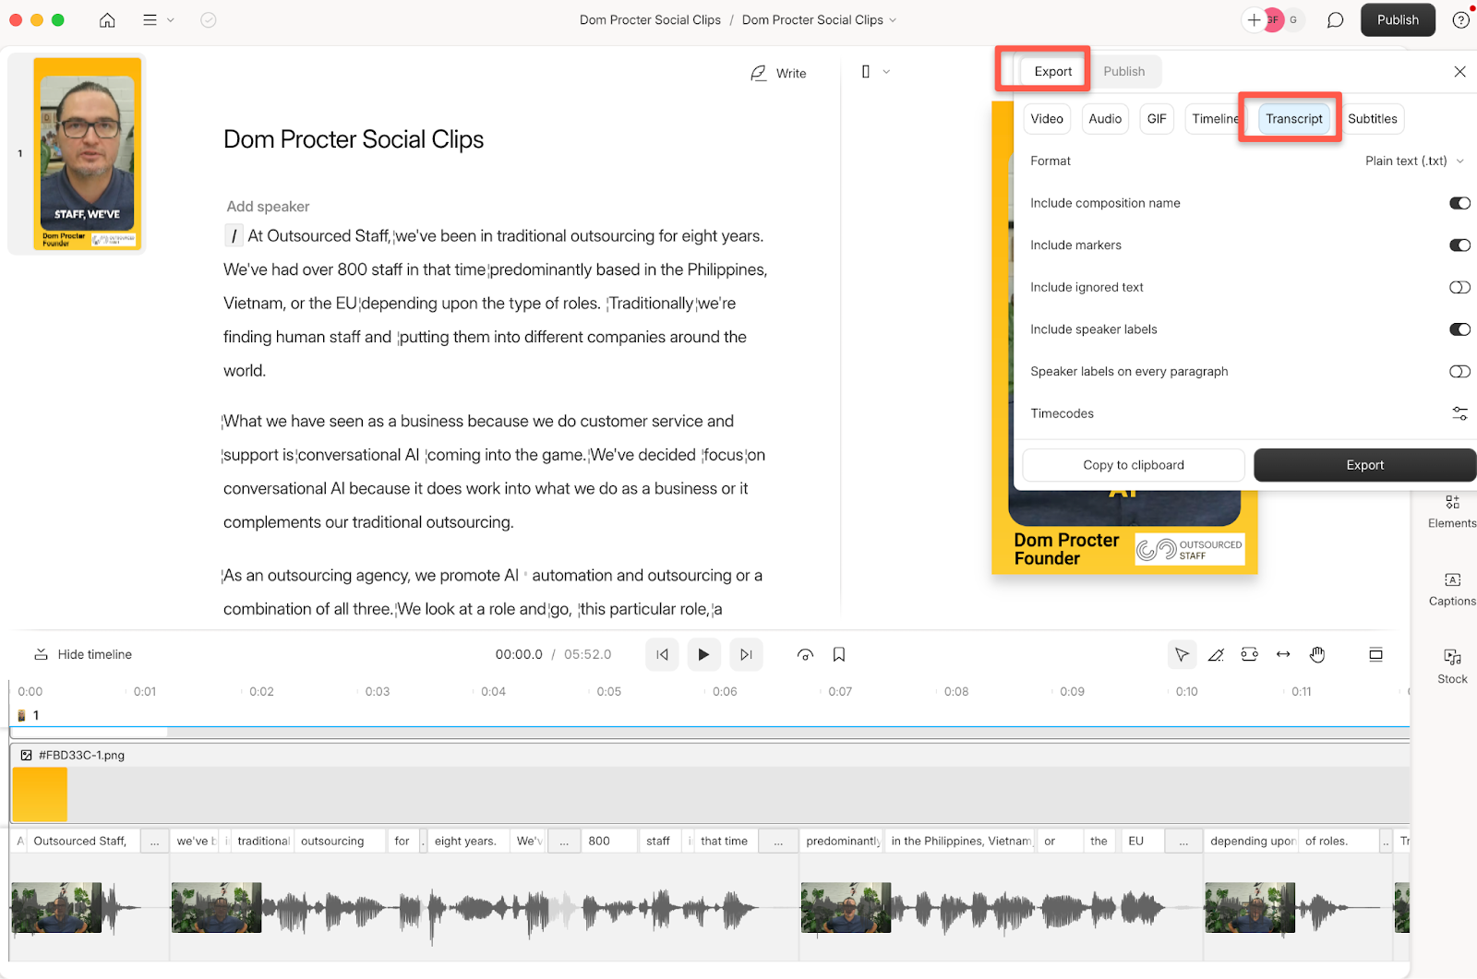Click the Write pen icon

click(x=759, y=73)
